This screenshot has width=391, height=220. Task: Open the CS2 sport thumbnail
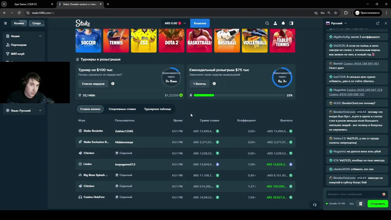coord(144,41)
